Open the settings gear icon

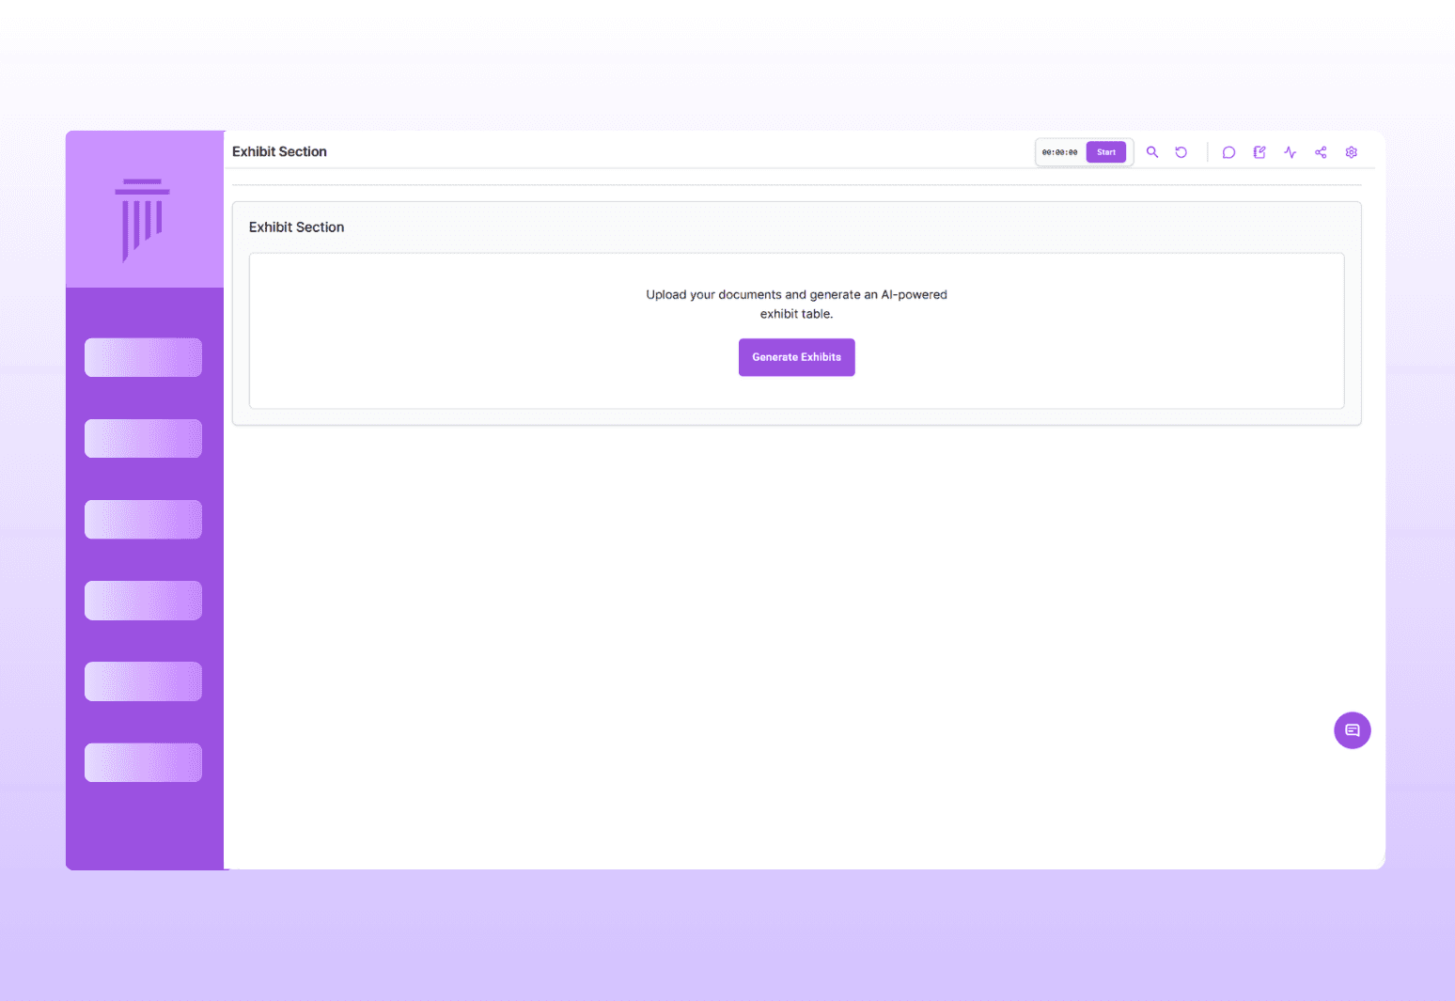(1352, 152)
